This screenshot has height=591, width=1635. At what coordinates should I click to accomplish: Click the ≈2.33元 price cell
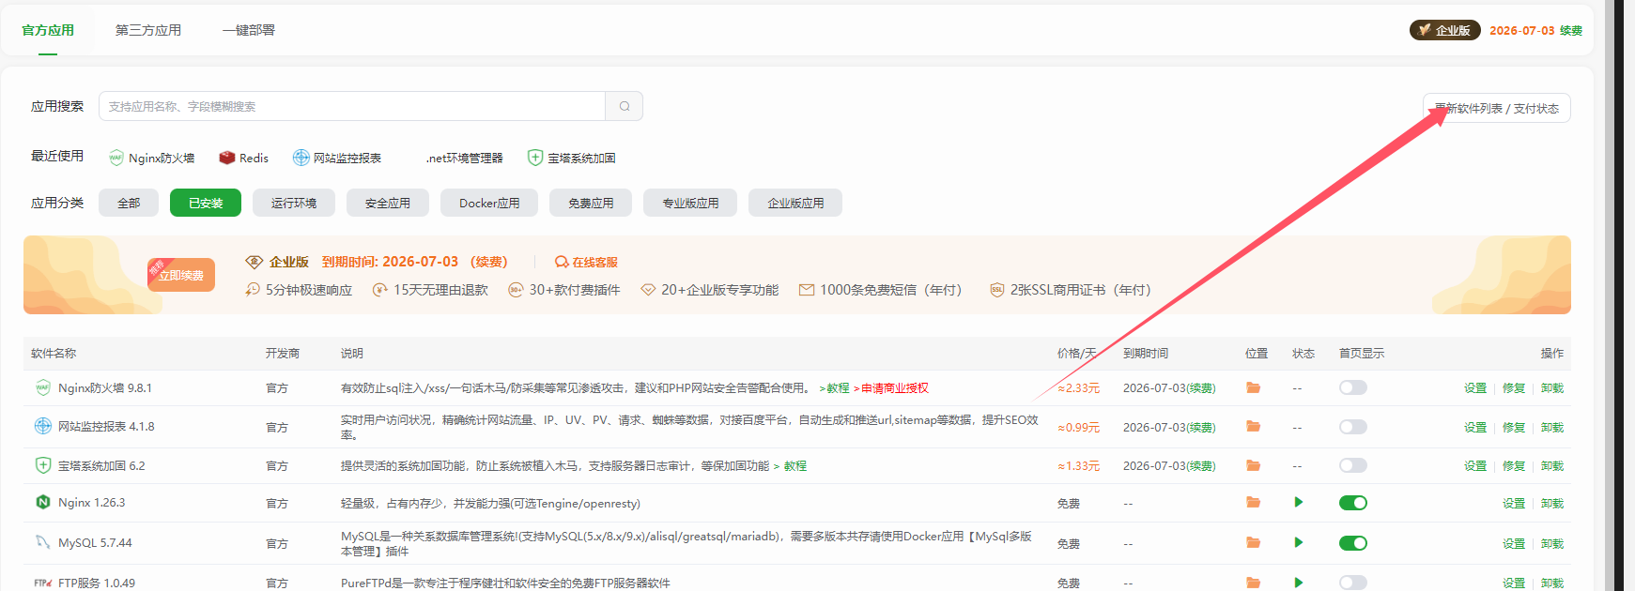(1078, 388)
